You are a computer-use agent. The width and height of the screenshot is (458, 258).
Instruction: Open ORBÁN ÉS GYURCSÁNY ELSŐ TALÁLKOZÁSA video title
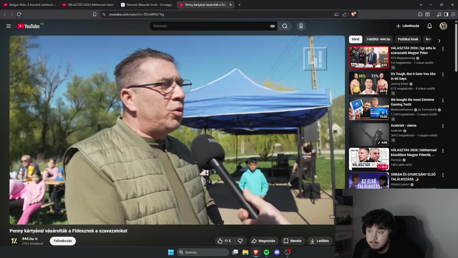[413, 177]
